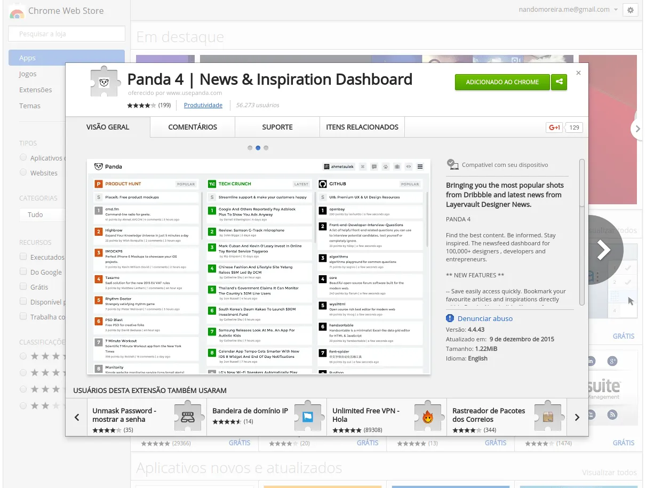Toggle the Executados offline checkbox
Viewport: 646px width, 488px height.
click(x=23, y=257)
